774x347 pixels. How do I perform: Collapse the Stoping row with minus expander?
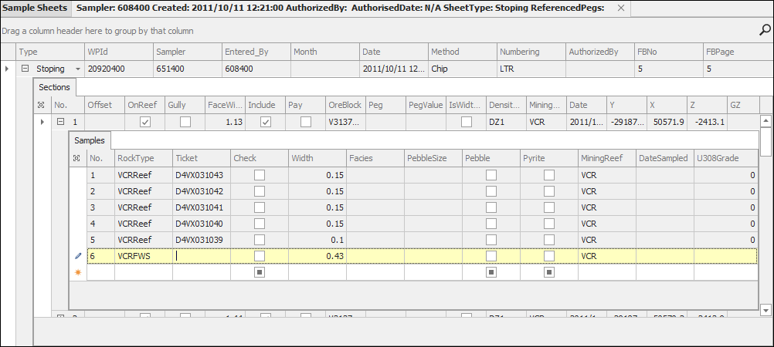point(25,69)
